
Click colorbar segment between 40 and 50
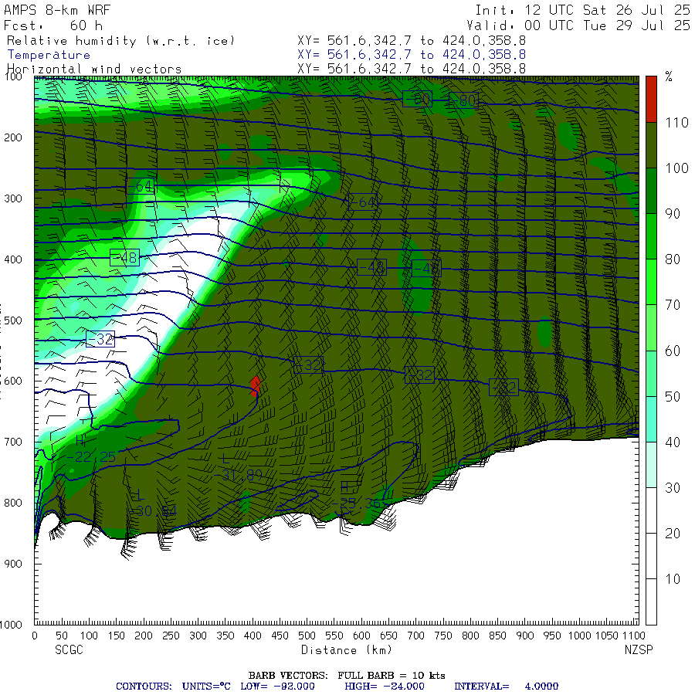click(x=651, y=419)
